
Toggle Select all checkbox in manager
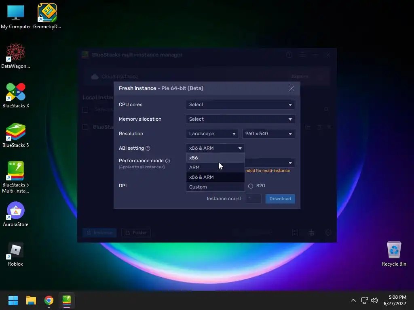(85, 110)
